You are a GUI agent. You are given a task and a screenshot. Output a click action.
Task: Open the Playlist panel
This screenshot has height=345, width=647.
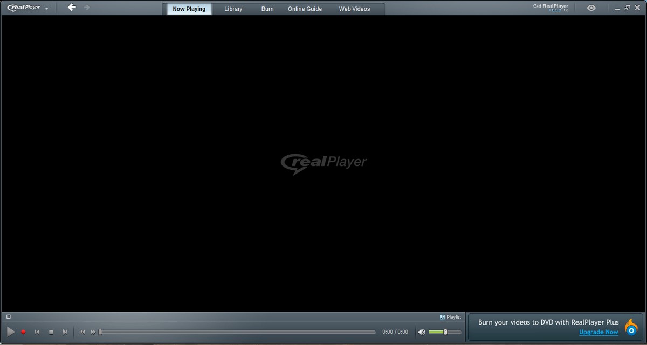[x=451, y=317]
